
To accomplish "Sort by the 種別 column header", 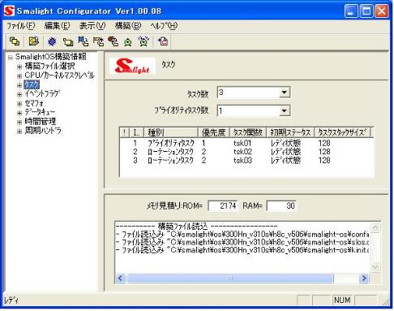I will 171,132.
